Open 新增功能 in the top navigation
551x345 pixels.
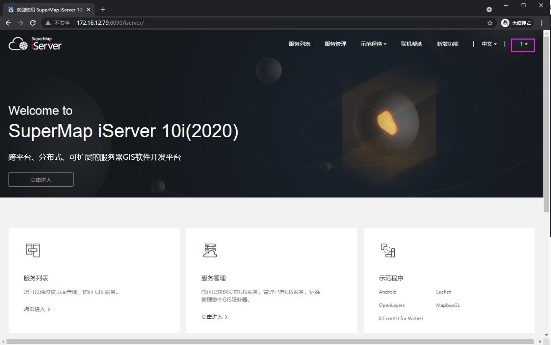448,44
